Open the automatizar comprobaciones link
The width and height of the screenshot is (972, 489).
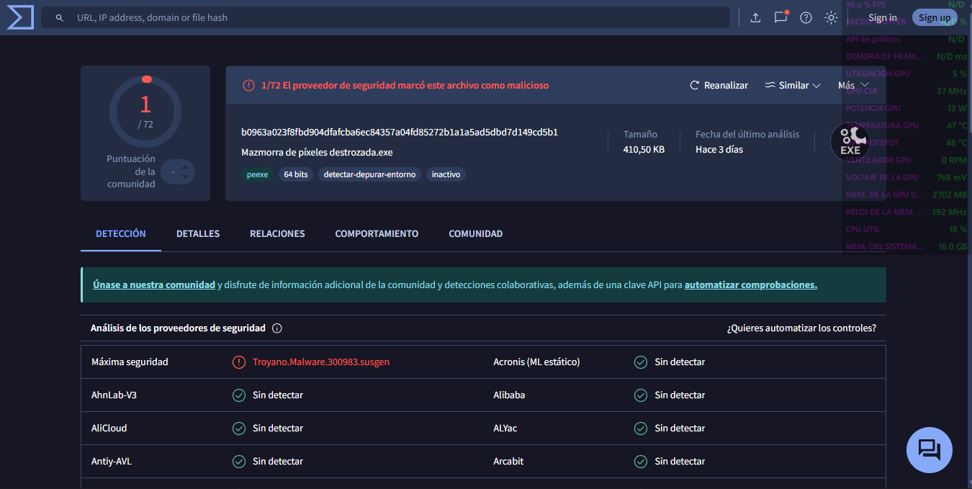[x=751, y=284]
